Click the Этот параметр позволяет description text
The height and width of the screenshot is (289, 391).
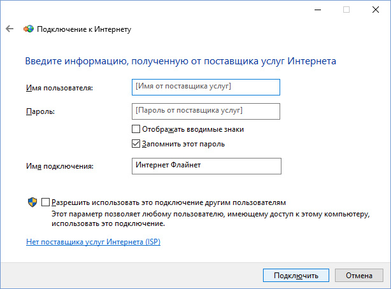pos(210,219)
